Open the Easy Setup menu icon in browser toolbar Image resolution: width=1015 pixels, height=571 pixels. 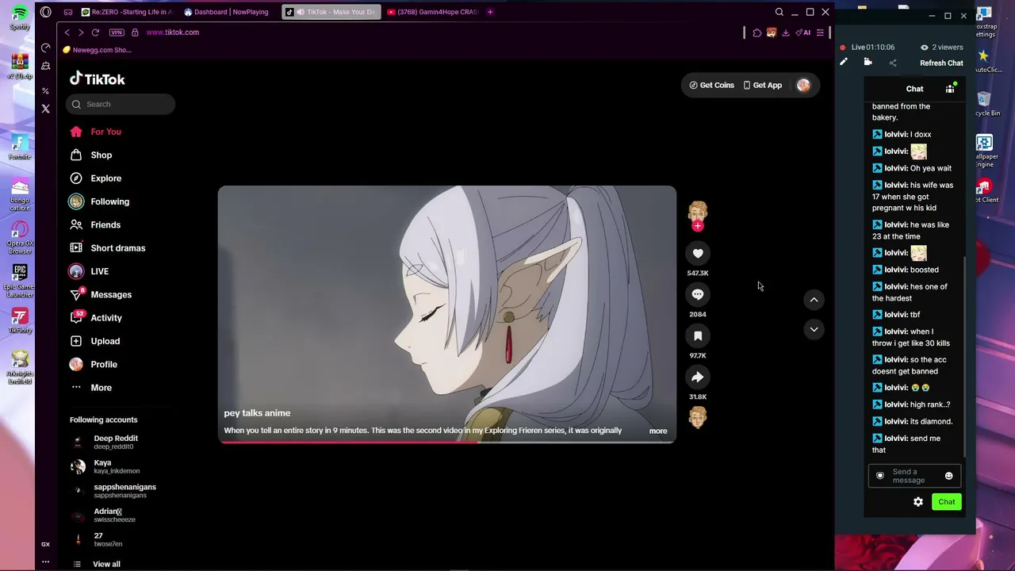pyautogui.click(x=820, y=33)
